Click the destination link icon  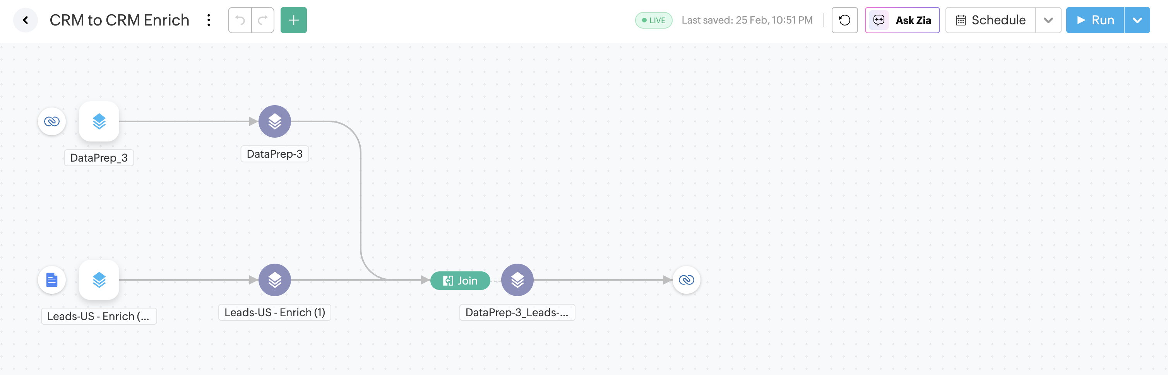(x=686, y=280)
